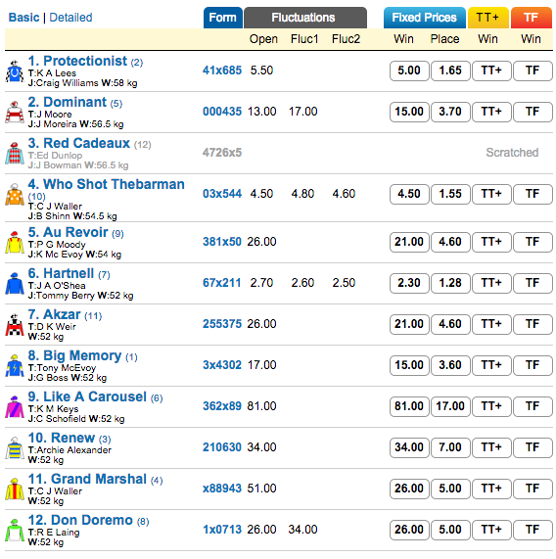Image resolution: width=556 pixels, height=559 pixels.
Task: Open Who Shot Thebarman's form 03x544
Action: point(222,194)
